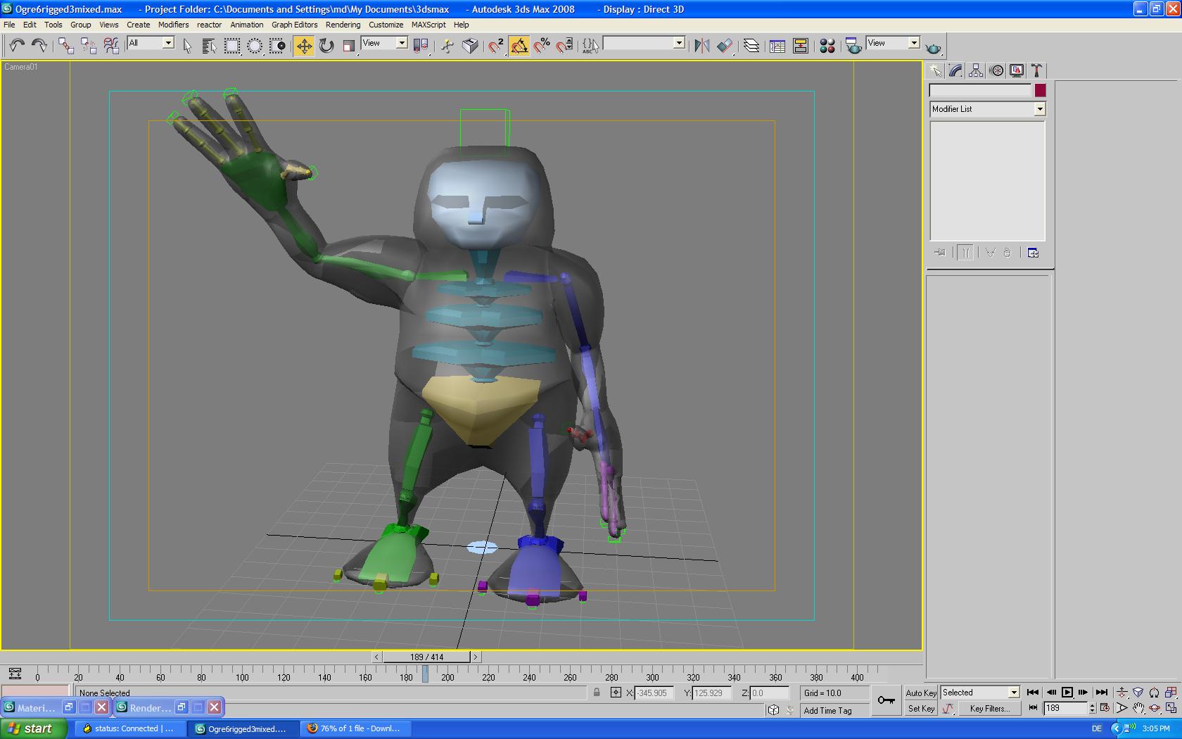
Task: Open Time Configuration icon
Action: (1105, 708)
